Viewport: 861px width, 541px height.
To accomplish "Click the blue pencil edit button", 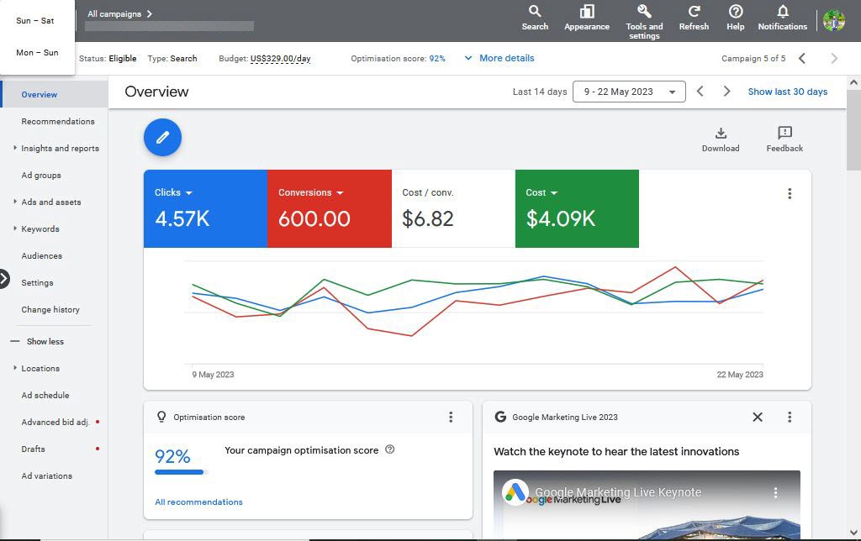I will pos(162,137).
